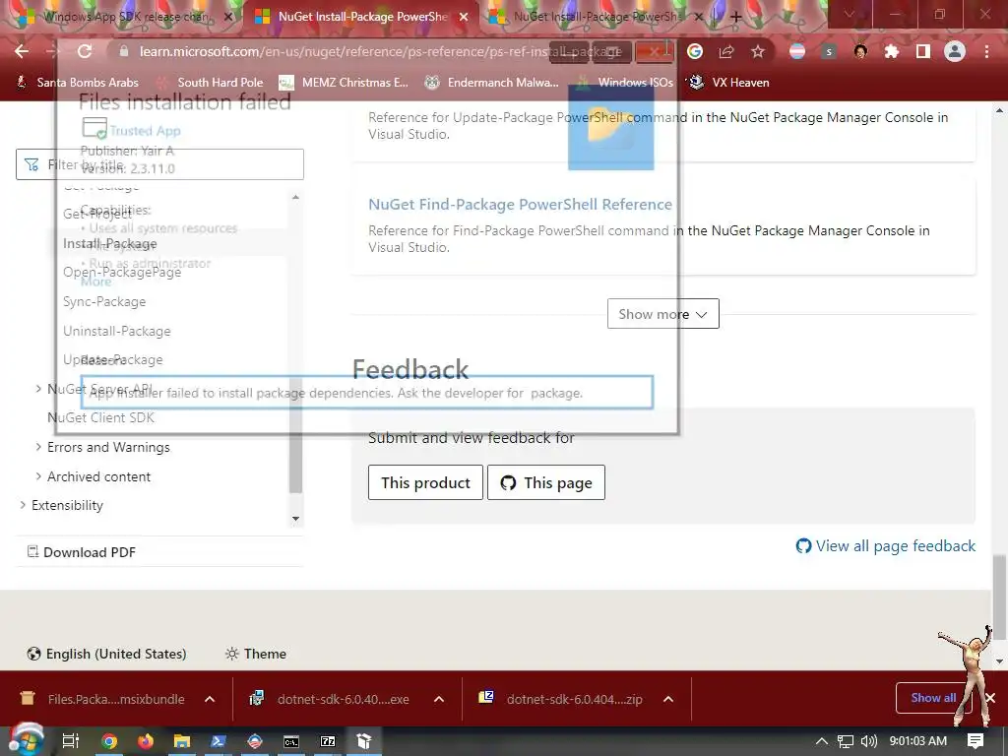Viewport: 1008px width, 756px height.
Task: Toggle the browser side panel icon
Action: (x=923, y=51)
